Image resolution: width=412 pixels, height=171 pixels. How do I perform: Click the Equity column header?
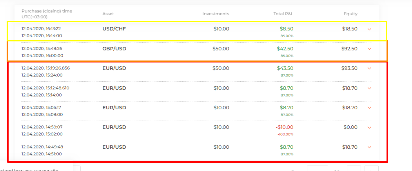(x=350, y=14)
